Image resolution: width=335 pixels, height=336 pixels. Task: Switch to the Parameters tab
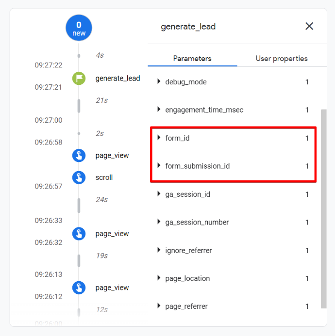pyautogui.click(x=192, y=59)
